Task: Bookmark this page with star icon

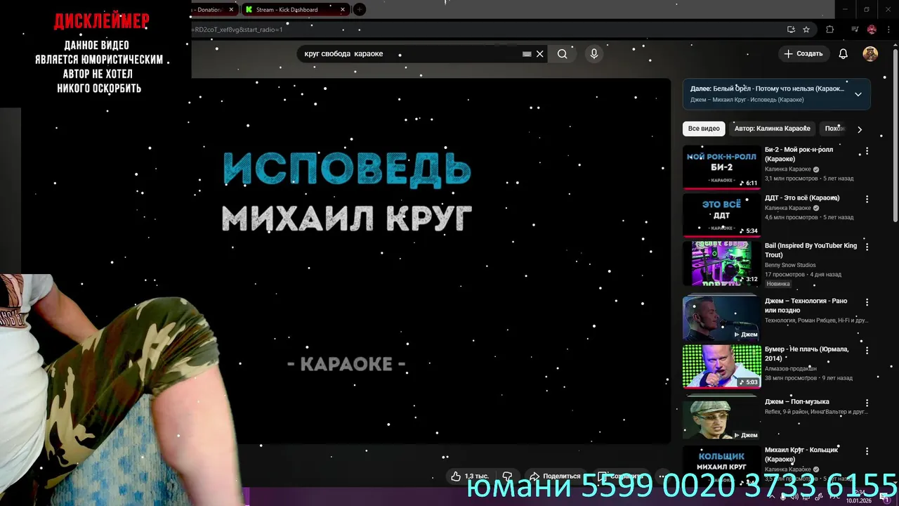Action: (806, 30)
